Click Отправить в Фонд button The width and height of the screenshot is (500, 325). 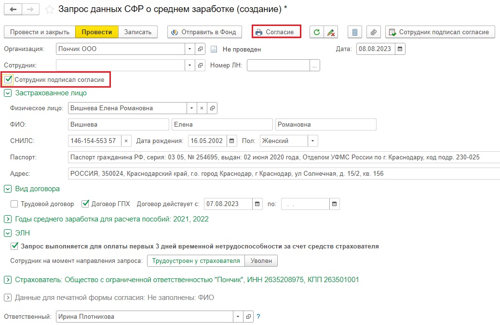point(204,32)
